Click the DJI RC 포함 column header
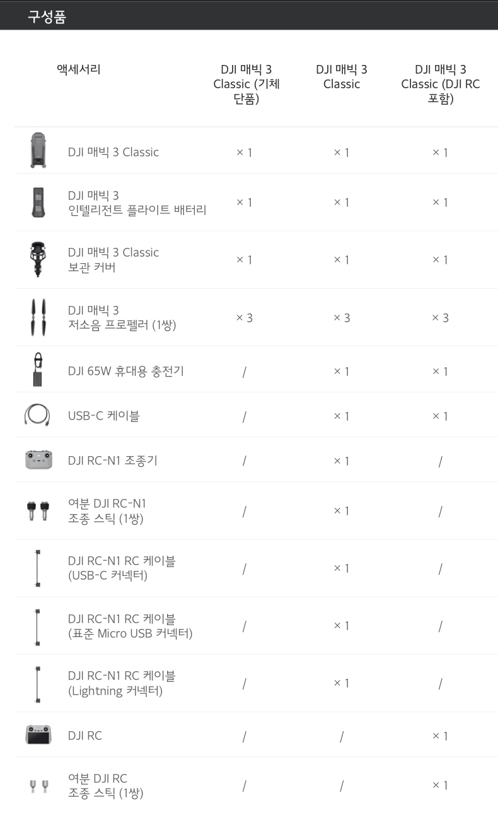This screenshot has width=498, height=839. (440, 84)
